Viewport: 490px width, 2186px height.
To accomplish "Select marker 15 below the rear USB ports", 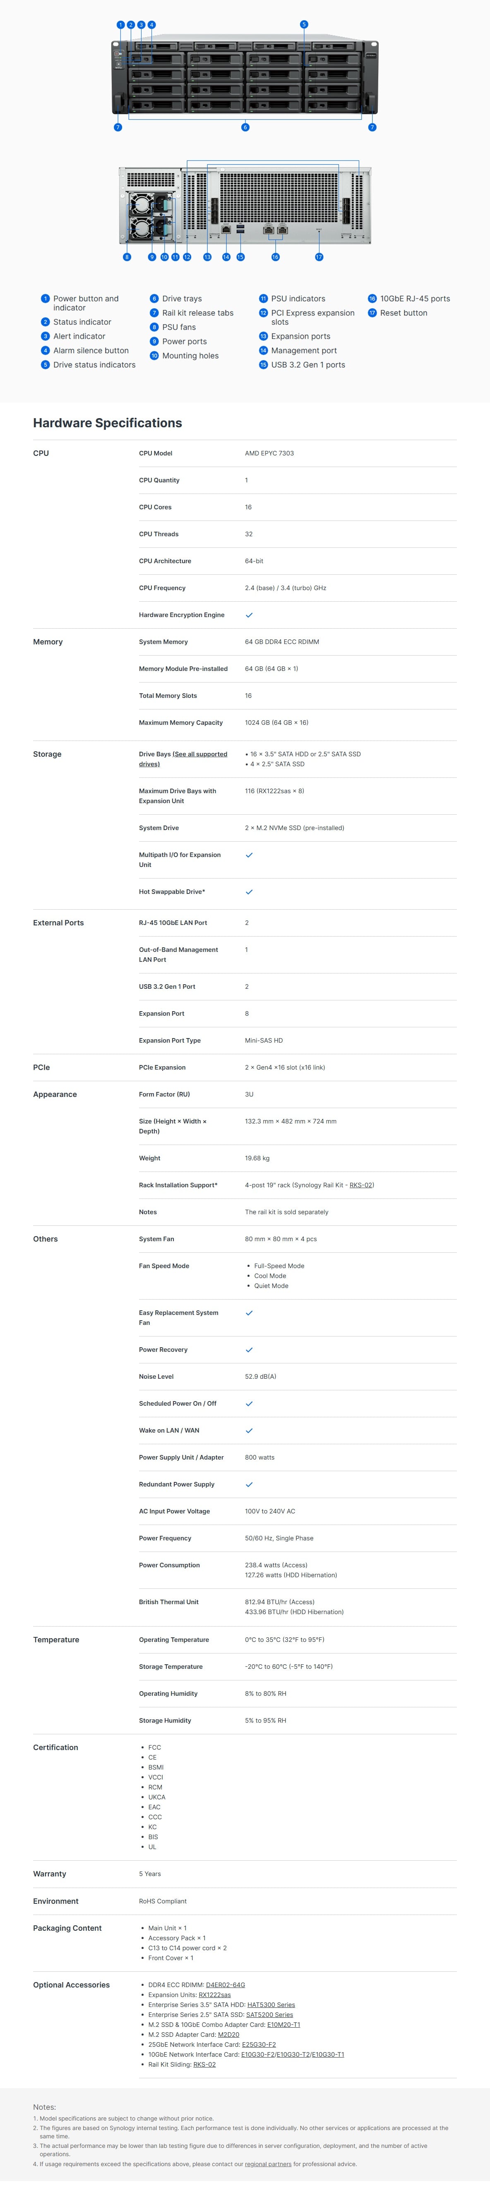I will tap(241, 257).
